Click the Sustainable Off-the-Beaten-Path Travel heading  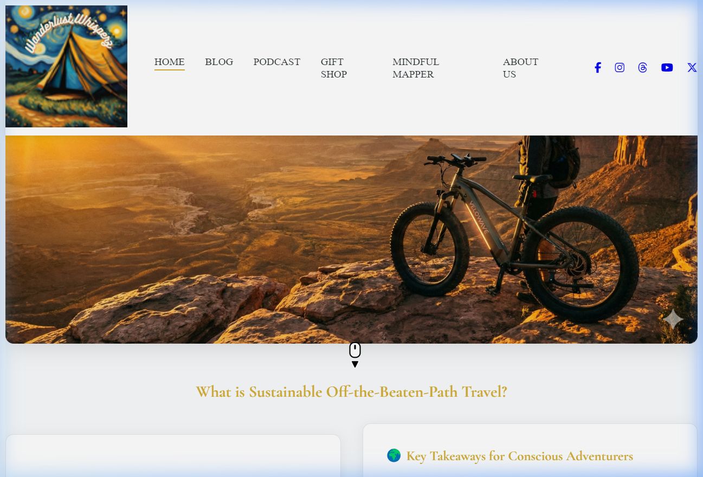[x=351, y=392]
